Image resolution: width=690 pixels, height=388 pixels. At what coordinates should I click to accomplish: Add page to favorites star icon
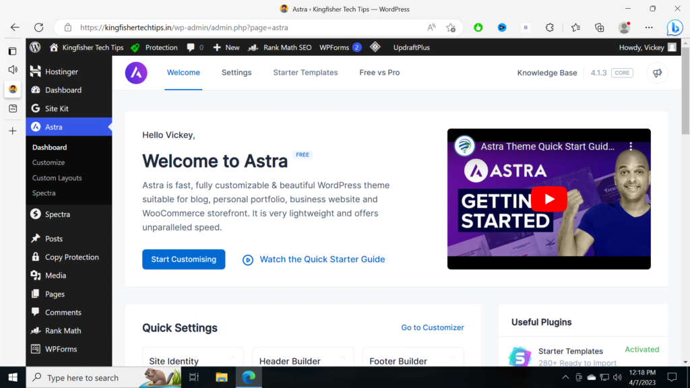click(x=451, y=27)
